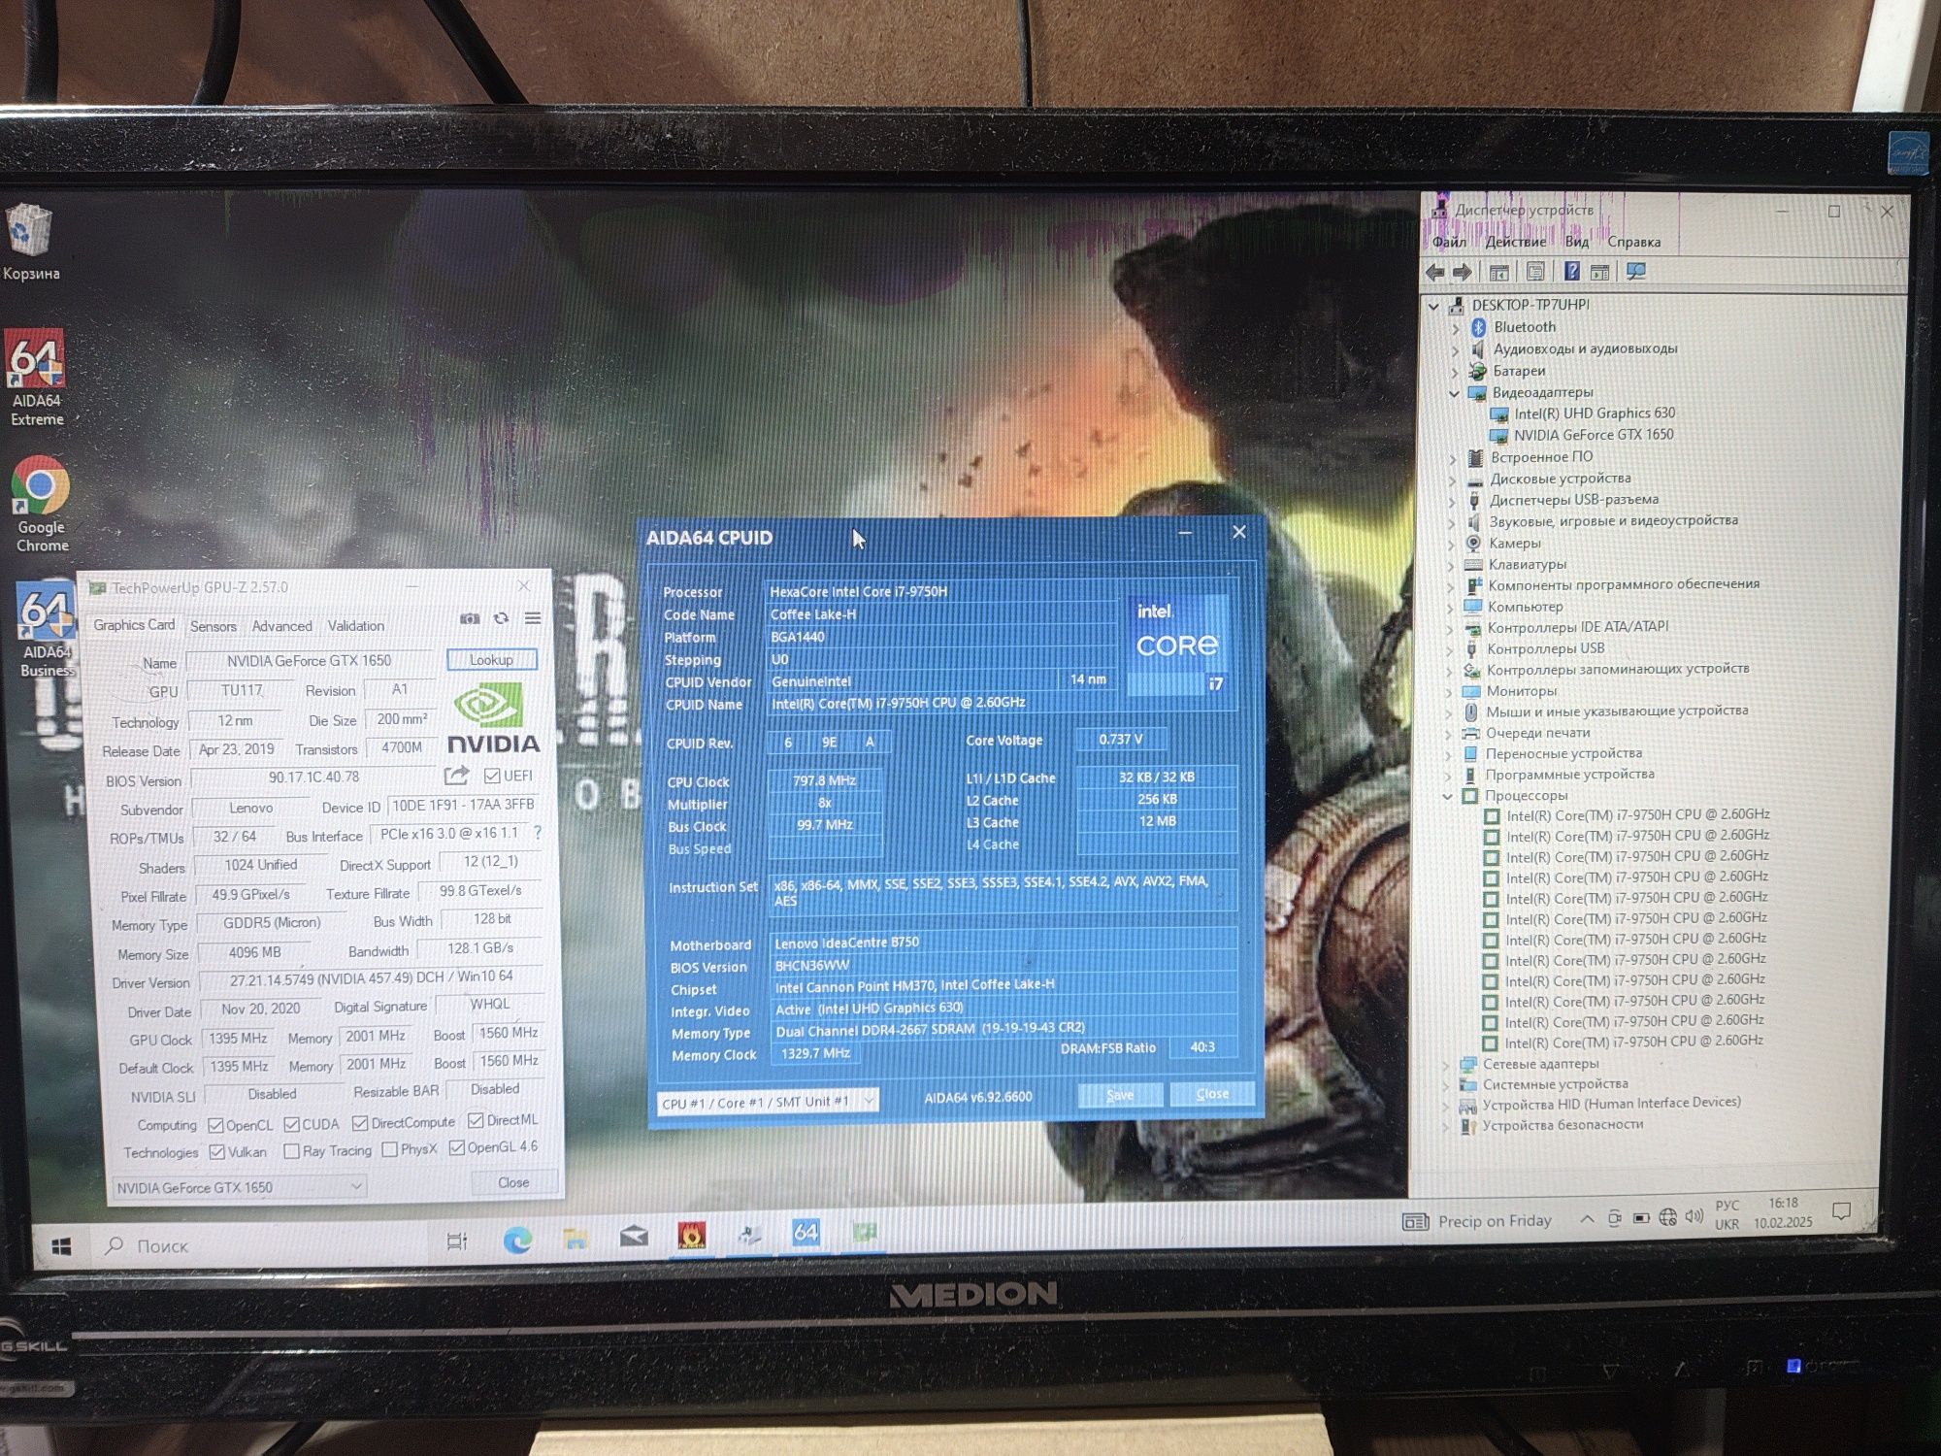Toggle the CUDA checkbox

(x=291, y=1124)
